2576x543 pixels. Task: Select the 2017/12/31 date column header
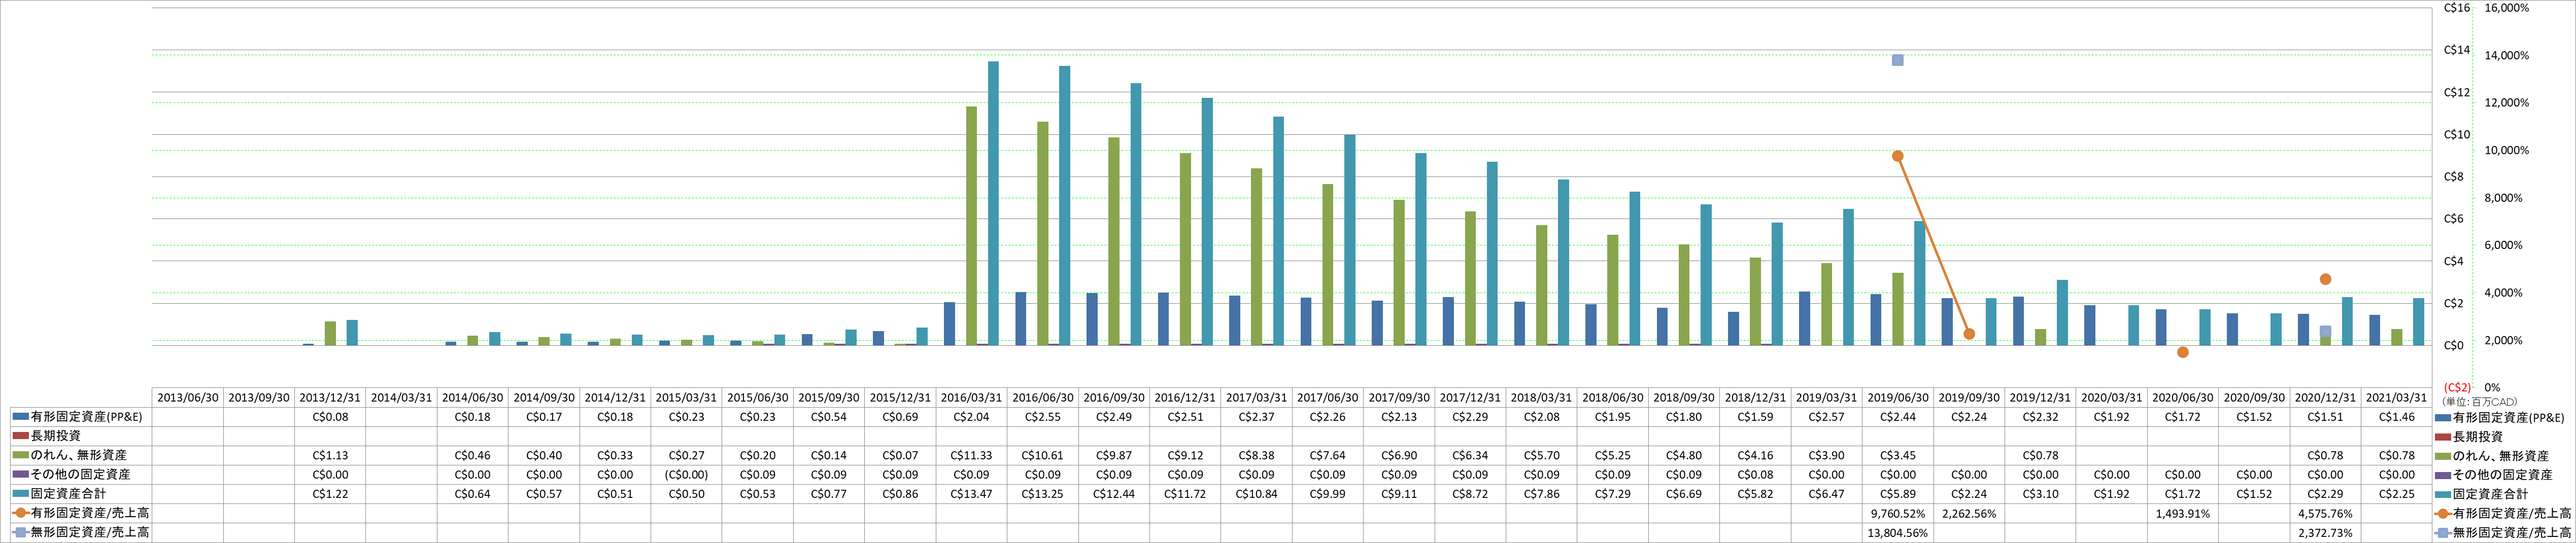(1470, 397)
